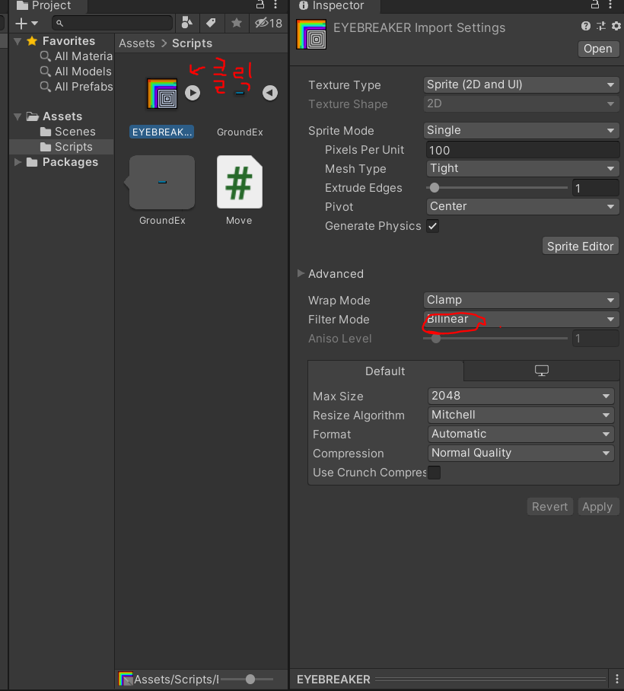Select the Scripts folder in tree
The image size is (624, 691).
pyautogui.click(x=66, y=147)
